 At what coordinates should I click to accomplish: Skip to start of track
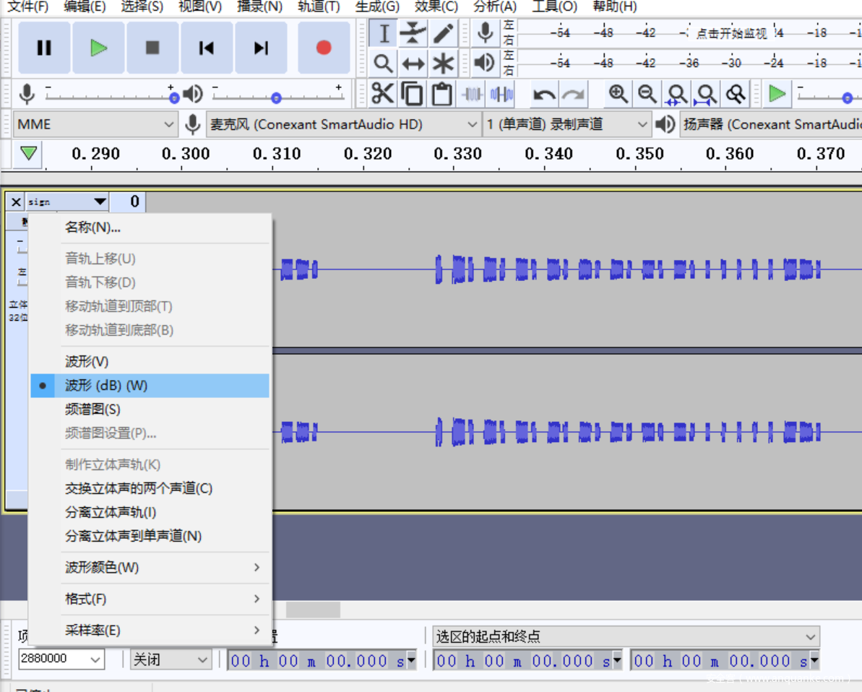coord(207,48)
